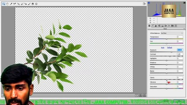
Task: Select the Adjustment Brush tool
Action: [x=29, y=4]
